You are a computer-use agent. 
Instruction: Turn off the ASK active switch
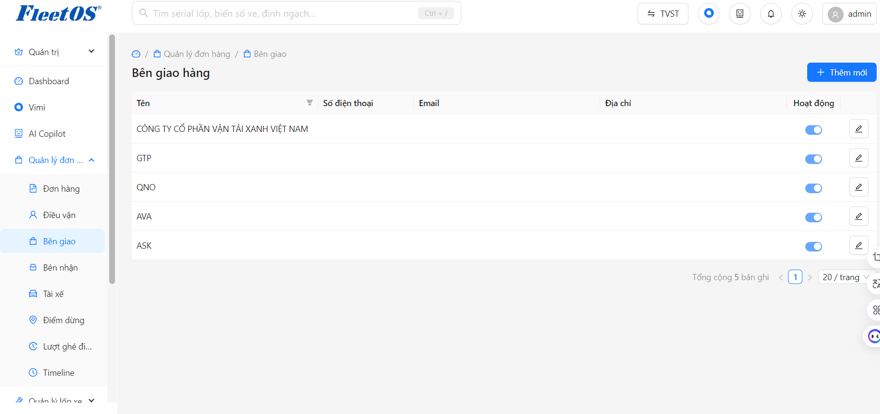coord(813,246)
